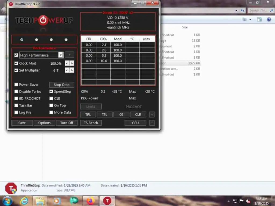Enable the Task Bar checkbox
The image size is (275, 206).
point(16,105)
